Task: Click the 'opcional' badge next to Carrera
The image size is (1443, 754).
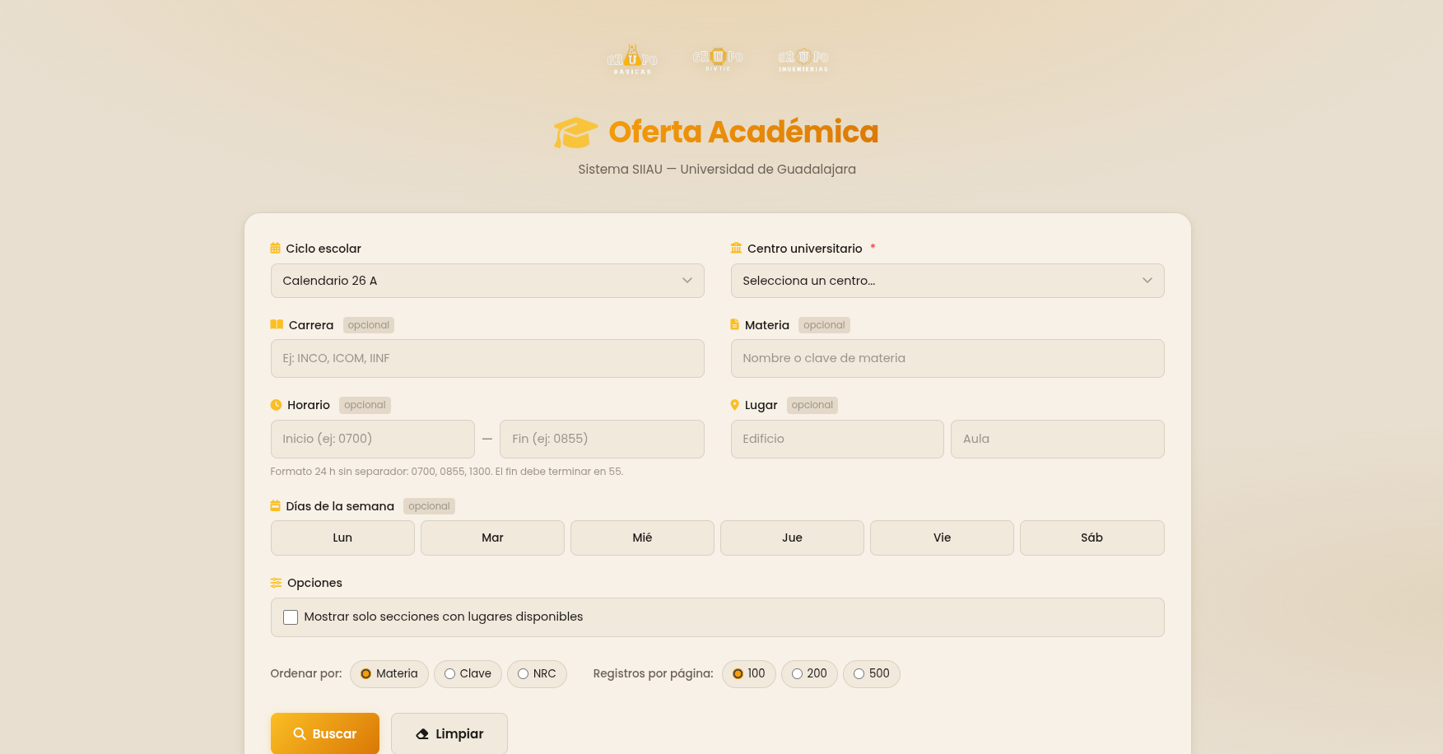Action: [x=369, y=325]
